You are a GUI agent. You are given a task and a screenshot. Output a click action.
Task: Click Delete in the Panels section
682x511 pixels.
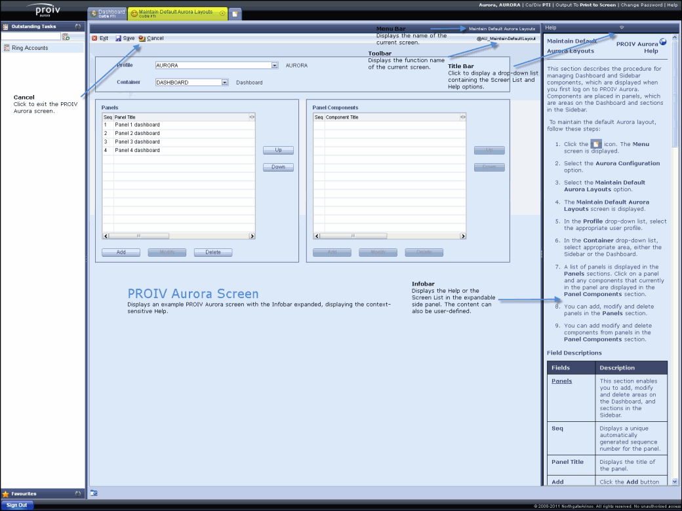213,252
